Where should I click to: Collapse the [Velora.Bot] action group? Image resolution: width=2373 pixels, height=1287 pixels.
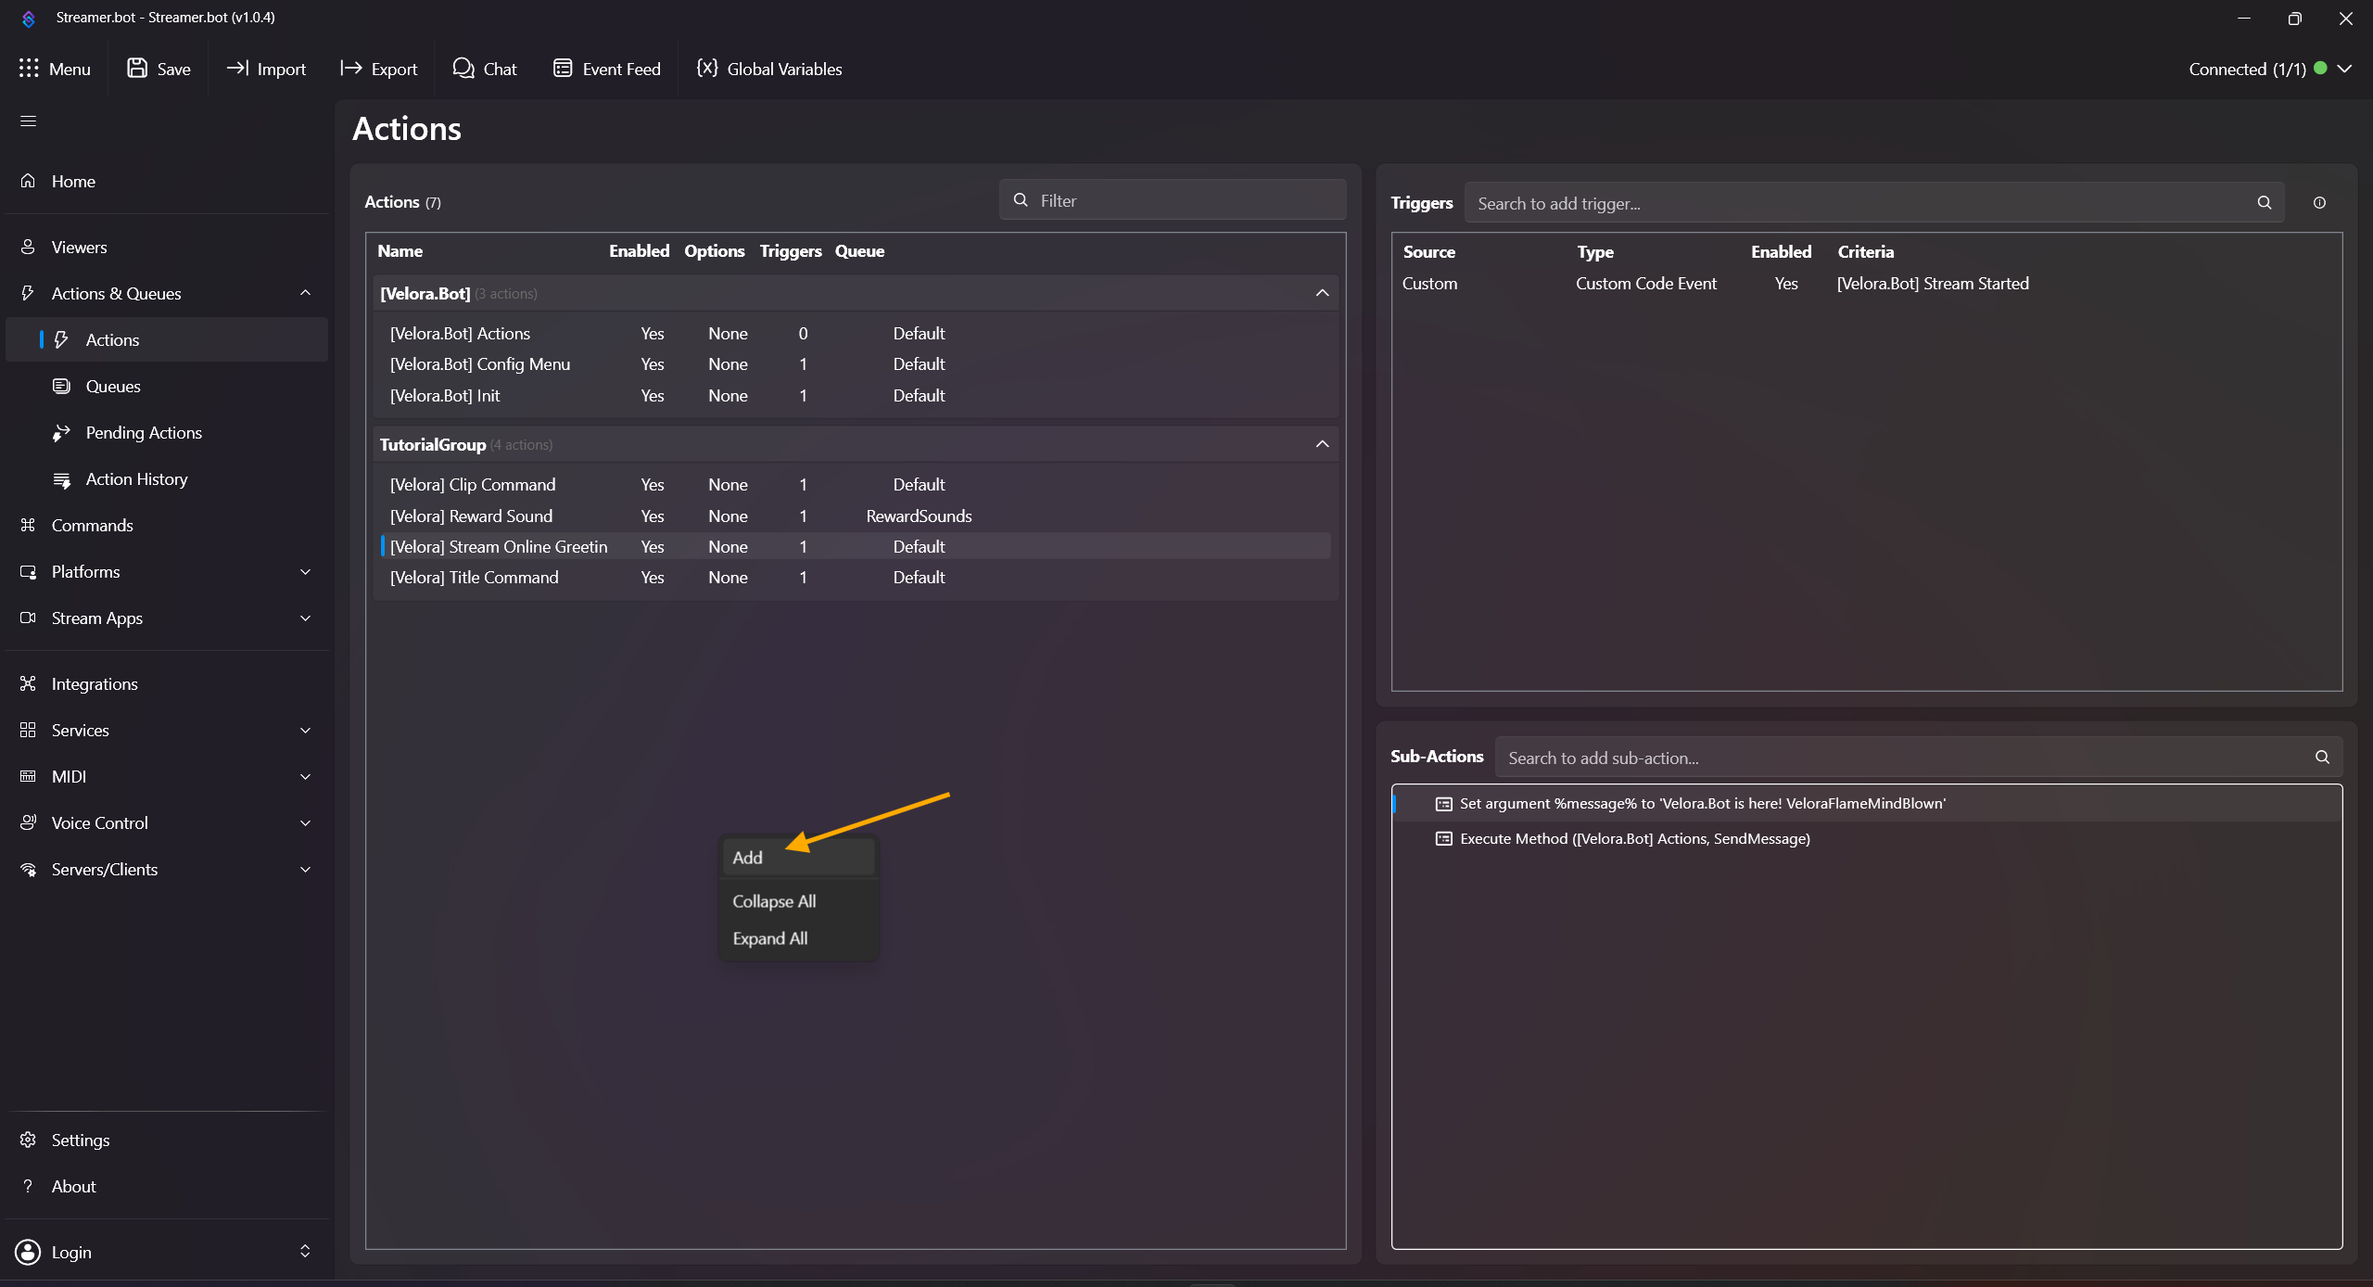1322,293
